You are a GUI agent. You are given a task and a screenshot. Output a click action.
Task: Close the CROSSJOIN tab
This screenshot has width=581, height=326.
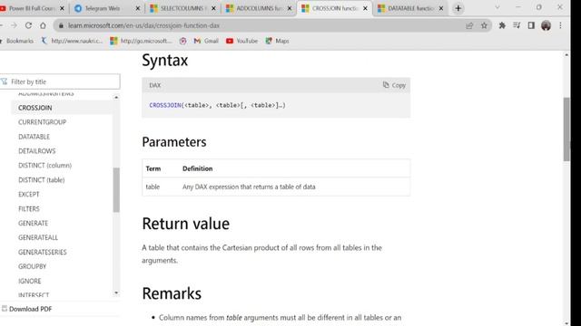pos(365,8)
